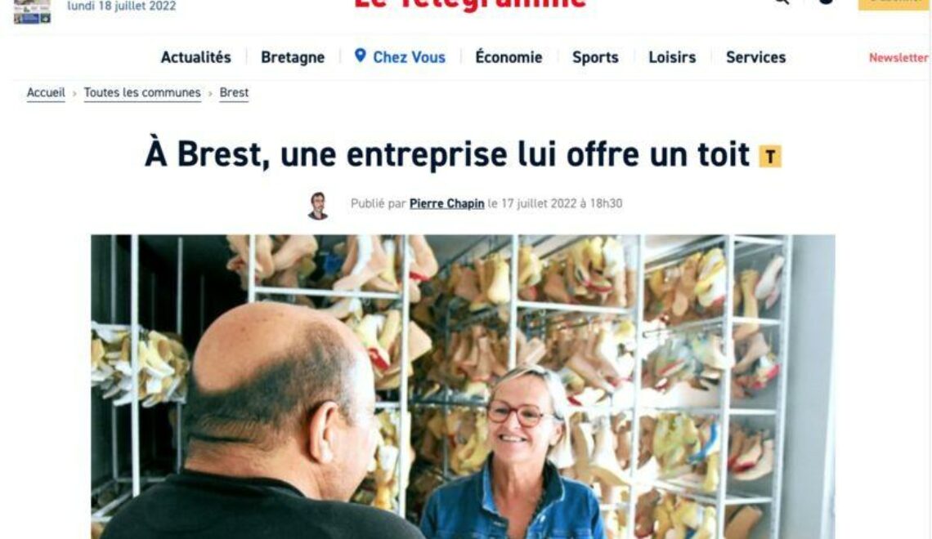Screen dimensions: 932x539
Task: Click Pierre Chapin's author avatar
Action: tap(319, 205)
